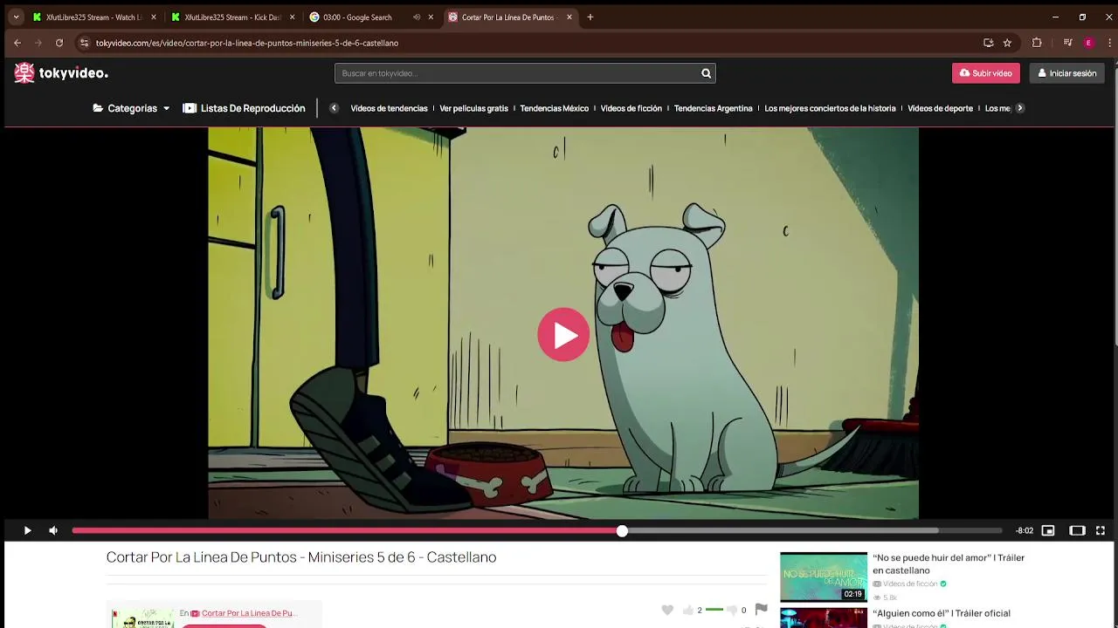Viewport: 1118px width, 628px height.
Task: Open the profile E avatar
Action: [x=1088, y=43]
